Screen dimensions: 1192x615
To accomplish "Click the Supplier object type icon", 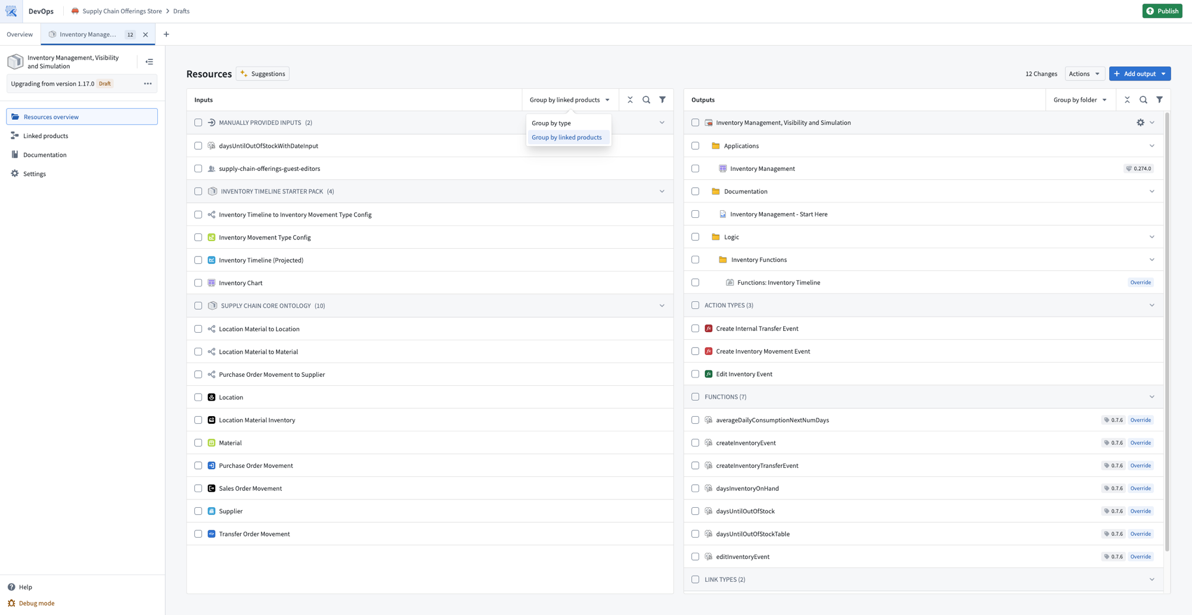I will click(x=212, y=511).
